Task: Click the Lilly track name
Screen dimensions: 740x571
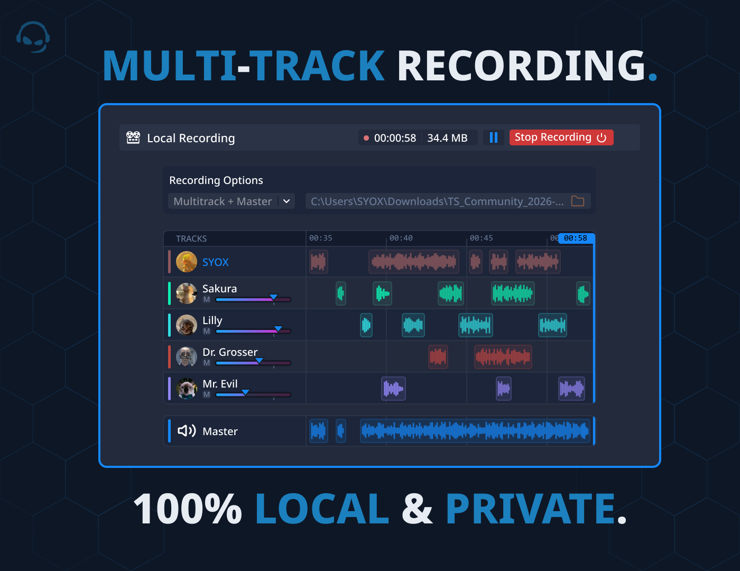Action: tap(212, 320)
